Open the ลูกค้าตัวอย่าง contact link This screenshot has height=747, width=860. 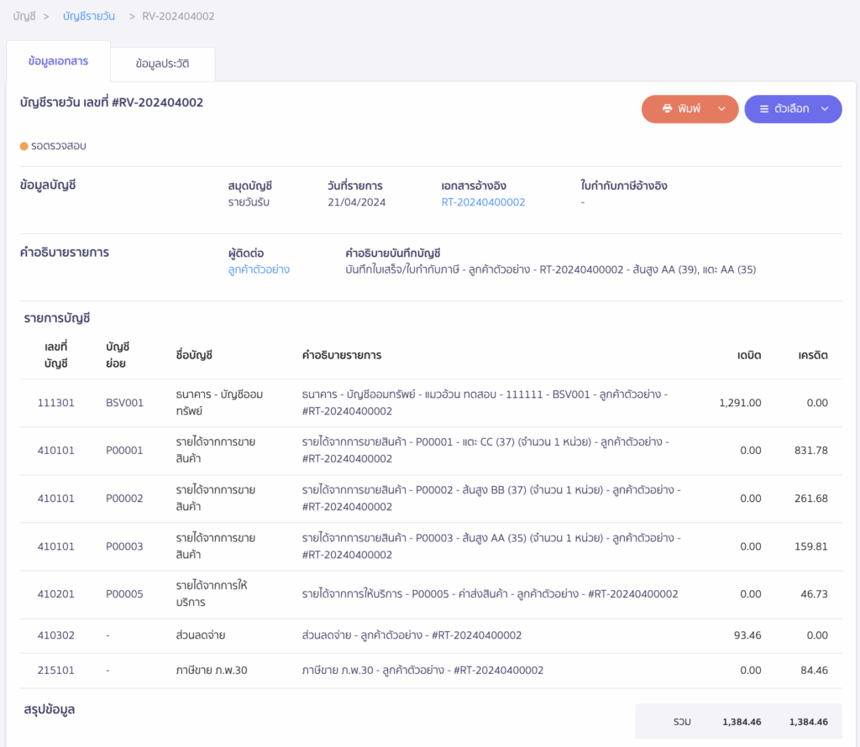coord(259,269)
